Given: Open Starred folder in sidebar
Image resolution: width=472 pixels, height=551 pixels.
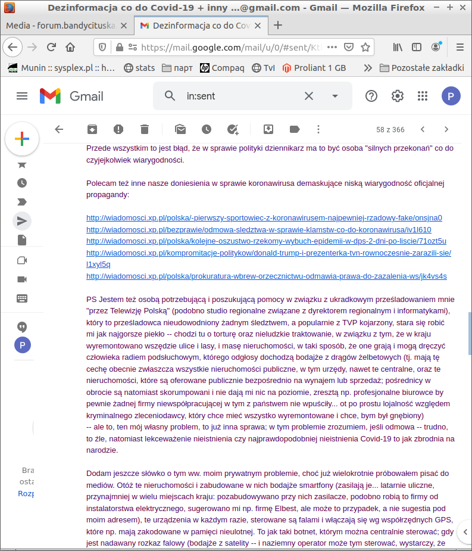Looking at the screenshot, I should pos(22,164).
